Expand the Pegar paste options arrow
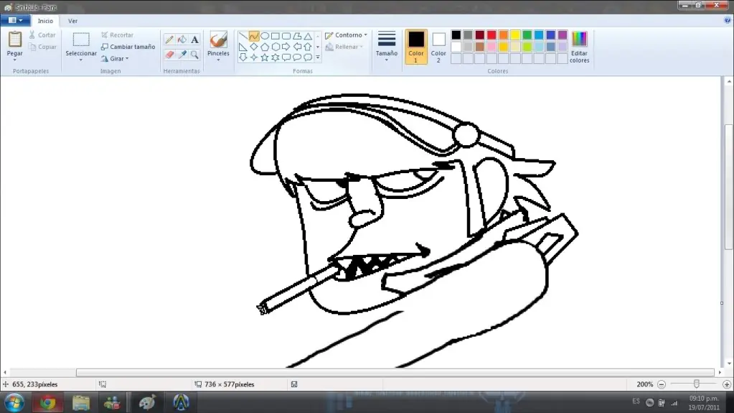The image size is (734, 413). [x=14, y=60]
